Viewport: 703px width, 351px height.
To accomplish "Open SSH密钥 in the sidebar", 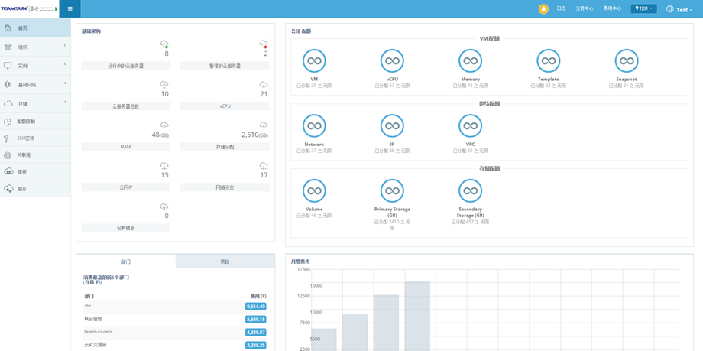I will pos(35,138).
